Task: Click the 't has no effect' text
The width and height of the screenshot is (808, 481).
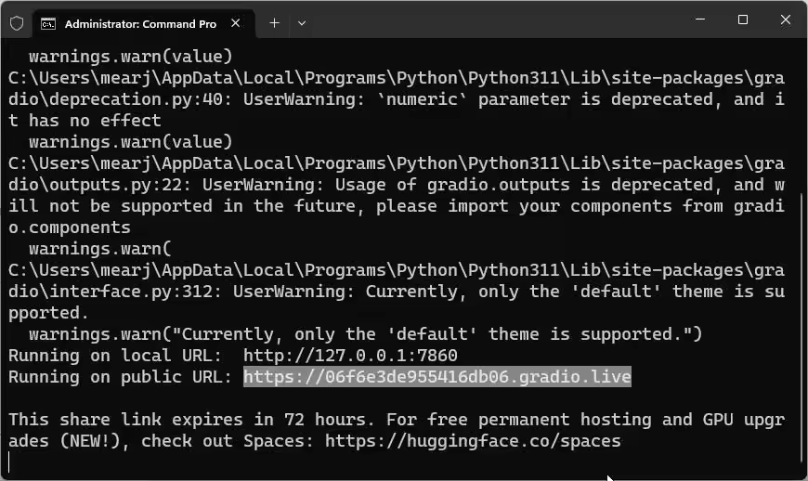Action: (85, 121)
